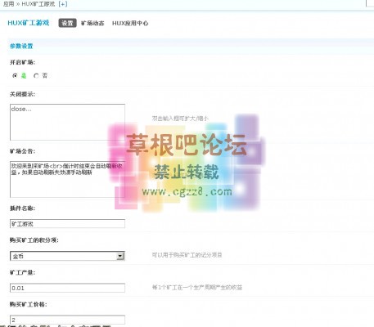This screenshot has width=374, height=327.
Task: Select the 是 radio button for 开启矿场
Action: click(x=15, y=75)
